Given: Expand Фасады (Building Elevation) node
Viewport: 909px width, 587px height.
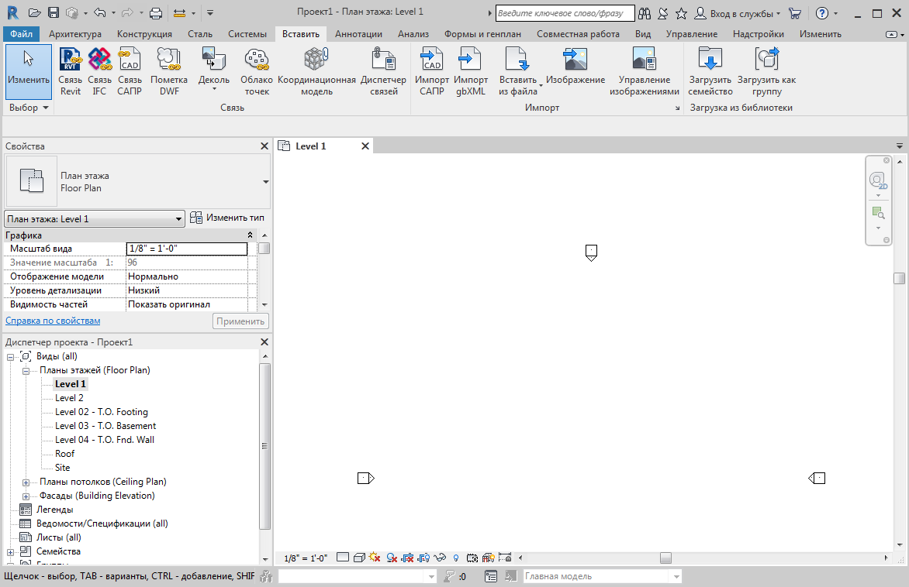Looking at the screenshot, I should tap(26, 496).
